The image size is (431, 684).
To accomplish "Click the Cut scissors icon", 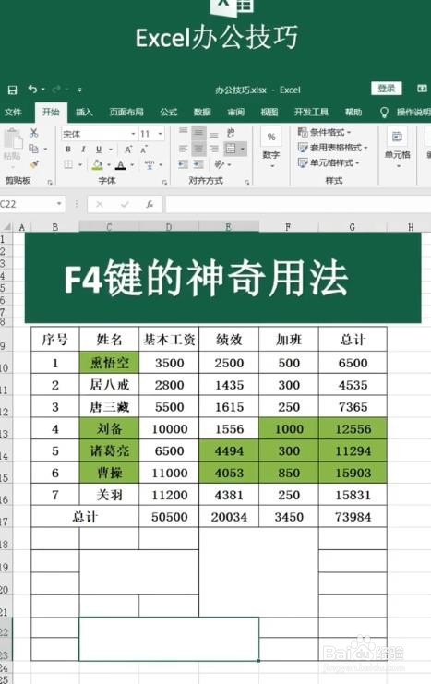I will point(33,133).
